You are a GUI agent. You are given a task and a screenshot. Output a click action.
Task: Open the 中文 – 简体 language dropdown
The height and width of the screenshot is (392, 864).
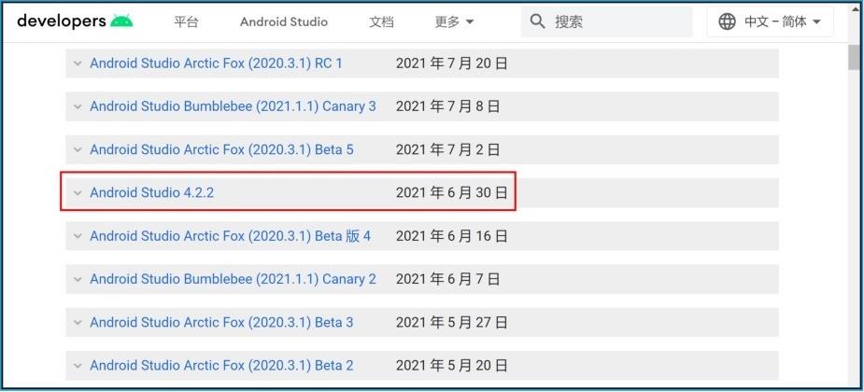(771, 22)
